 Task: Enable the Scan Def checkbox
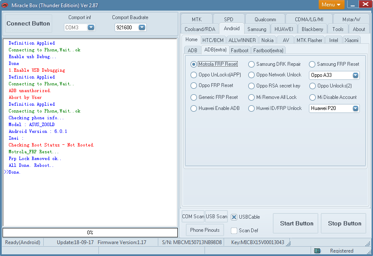coord(234,231)
